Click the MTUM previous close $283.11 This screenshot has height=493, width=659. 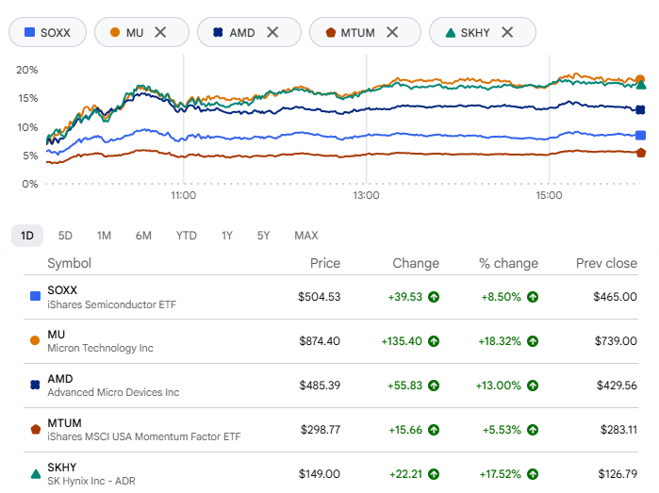tap(618, 430)
